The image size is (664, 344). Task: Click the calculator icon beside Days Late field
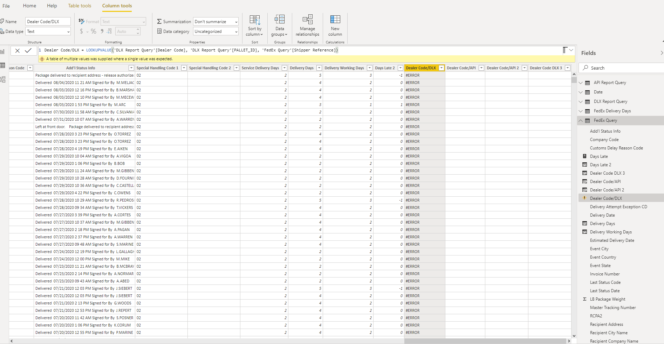click(584, 156)
